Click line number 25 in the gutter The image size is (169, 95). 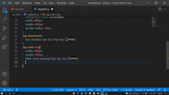(x=16, y=47)
